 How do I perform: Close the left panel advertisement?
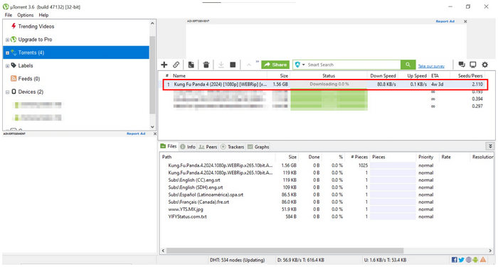click(154, 133)
